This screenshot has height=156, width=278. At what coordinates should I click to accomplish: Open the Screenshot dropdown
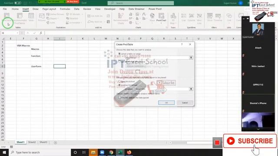[x=74, y=23]
